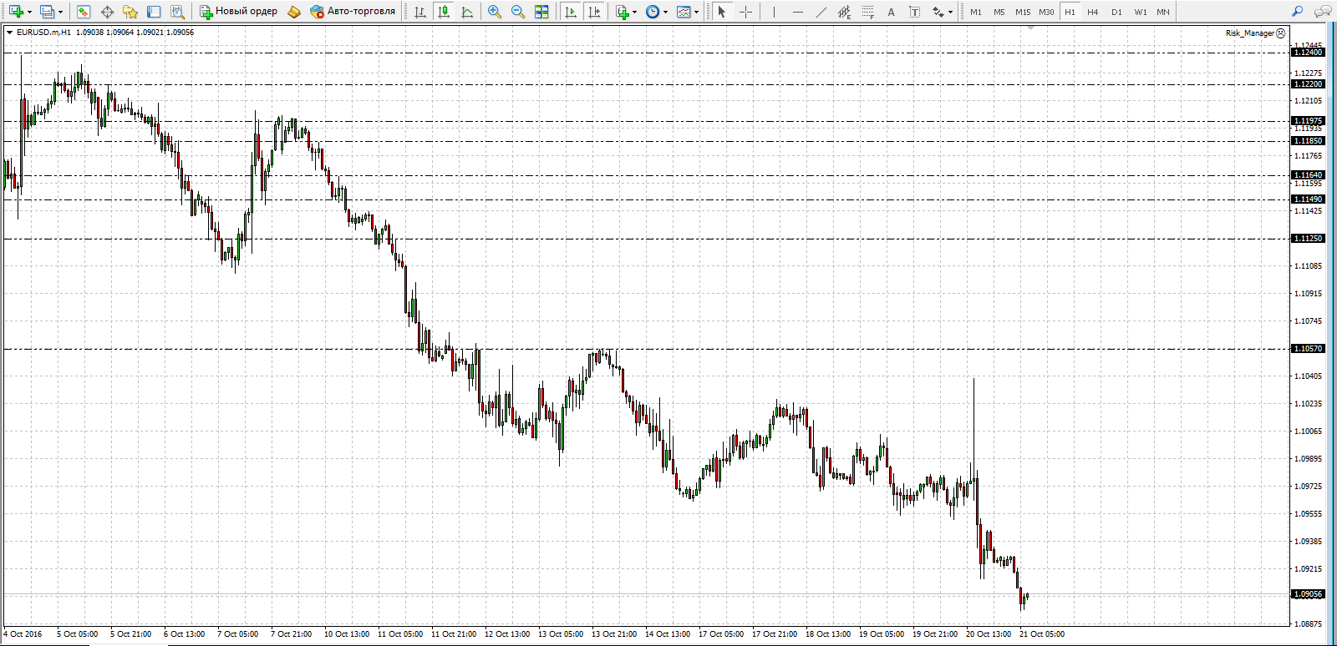Open the Profiles icon
Viewport: 1337px width, 646px height.
tap(47, 12)
